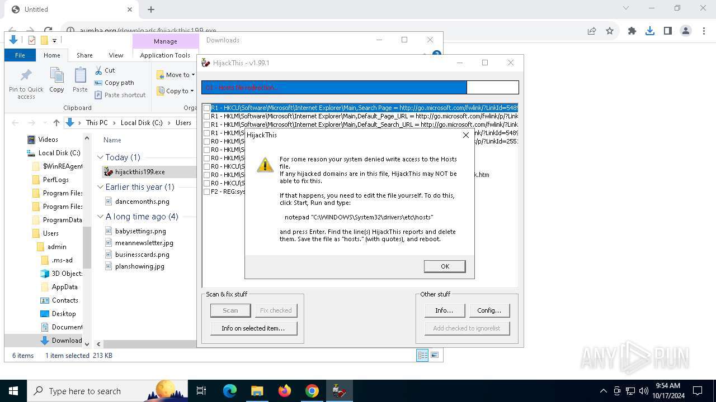Viewport: 716px width, 402px height.
Task: Select Local Disk (C:) in navigation tree
Action: point(59,153)
